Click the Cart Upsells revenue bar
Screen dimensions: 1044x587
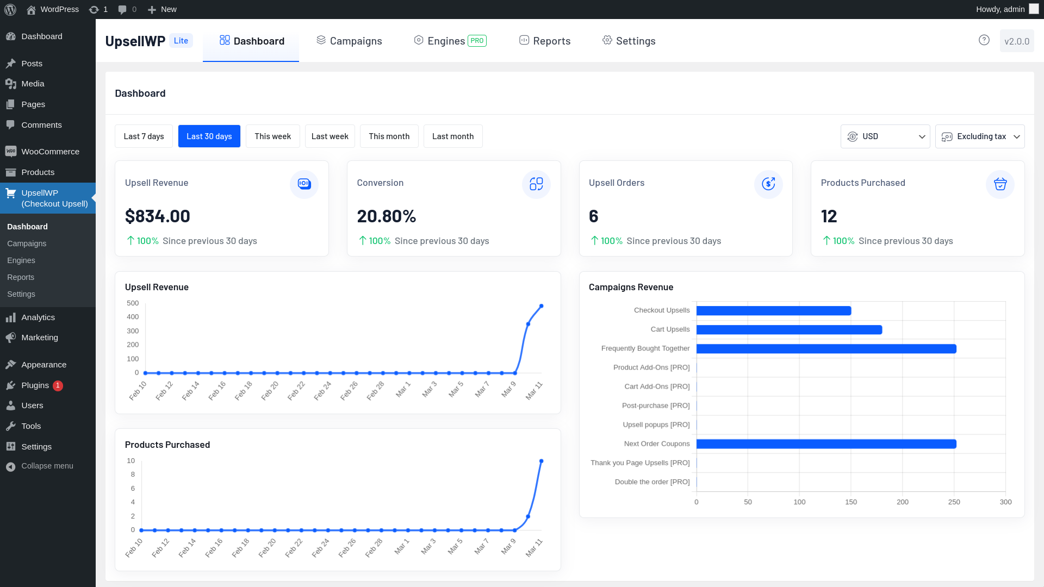click(789, 330)
